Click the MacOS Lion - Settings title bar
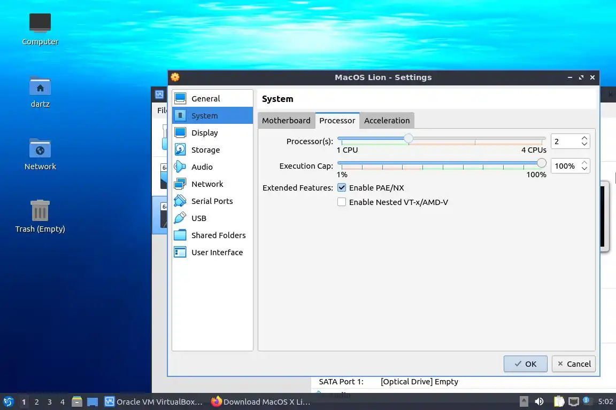This screenshot has height=410, width=616. pyautogui.click(x=383, y=77)
